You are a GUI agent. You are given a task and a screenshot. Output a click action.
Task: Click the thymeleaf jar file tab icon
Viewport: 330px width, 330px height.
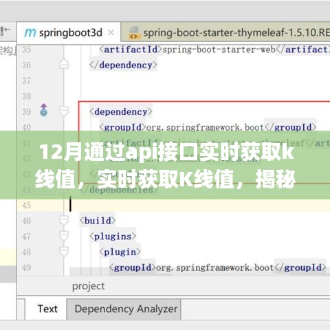point(134,33)
